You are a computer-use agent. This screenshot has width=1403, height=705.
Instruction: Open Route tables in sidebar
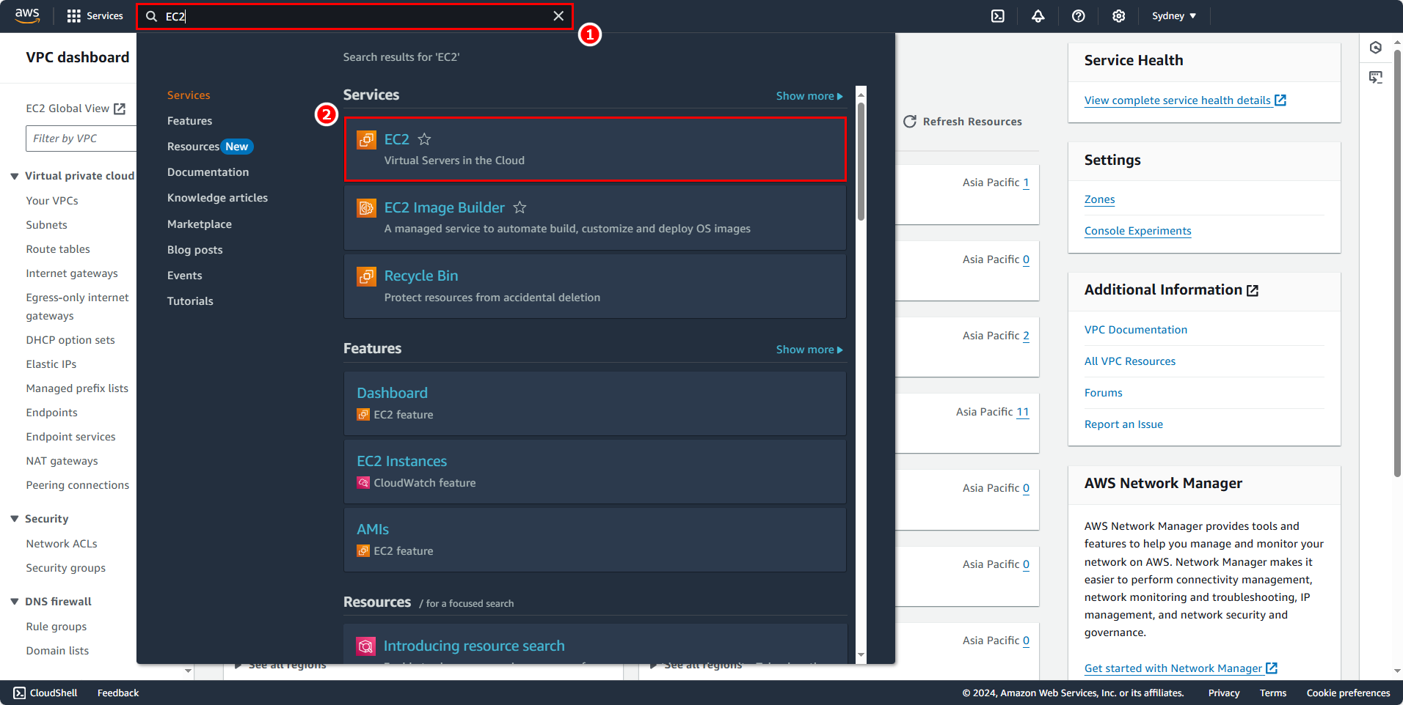[58, 249]
